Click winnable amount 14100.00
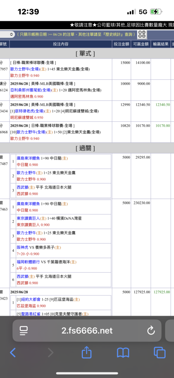 point(143,63)
